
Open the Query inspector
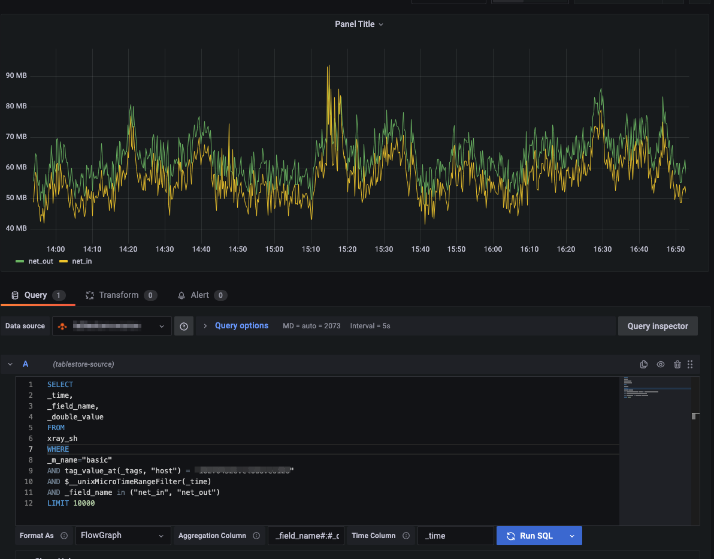pyautogui.click(x=657, y=325)
